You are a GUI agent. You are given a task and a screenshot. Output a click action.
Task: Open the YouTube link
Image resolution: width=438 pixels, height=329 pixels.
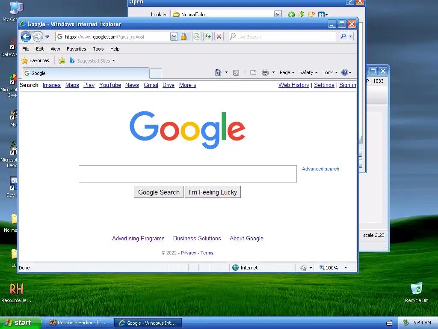point(110,85)
